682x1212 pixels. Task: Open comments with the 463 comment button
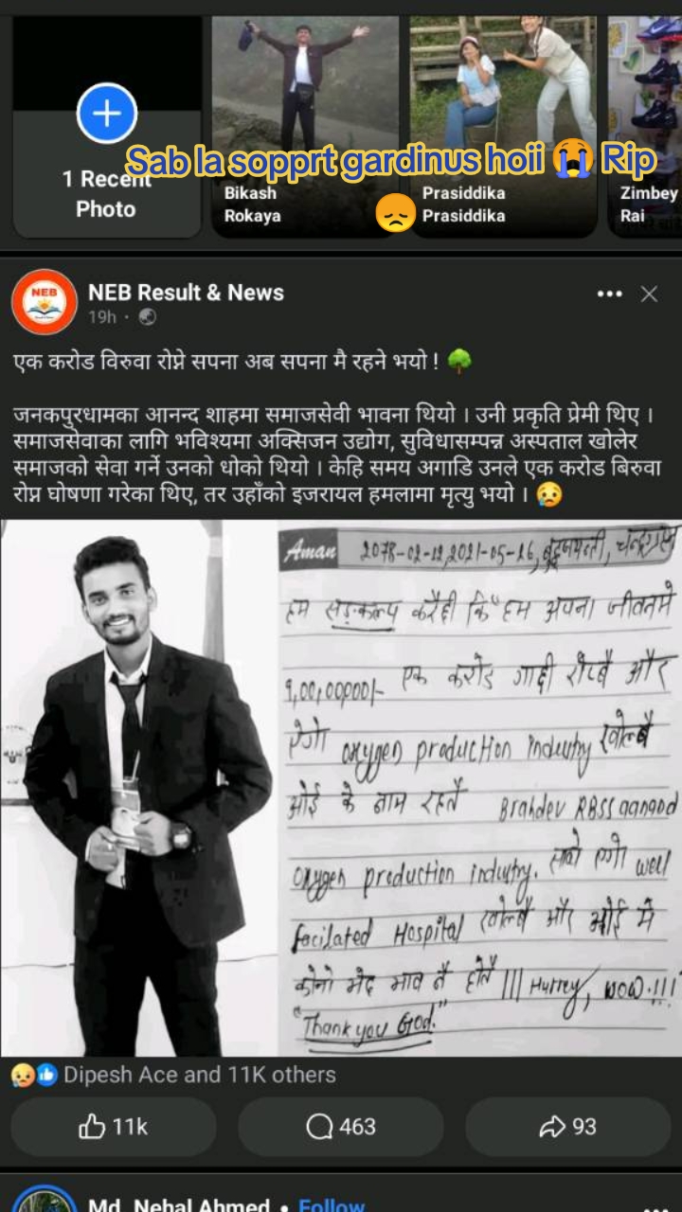[341, 1127]
